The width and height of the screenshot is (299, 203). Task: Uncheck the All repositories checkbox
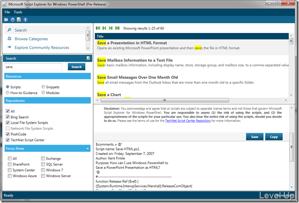7,111
